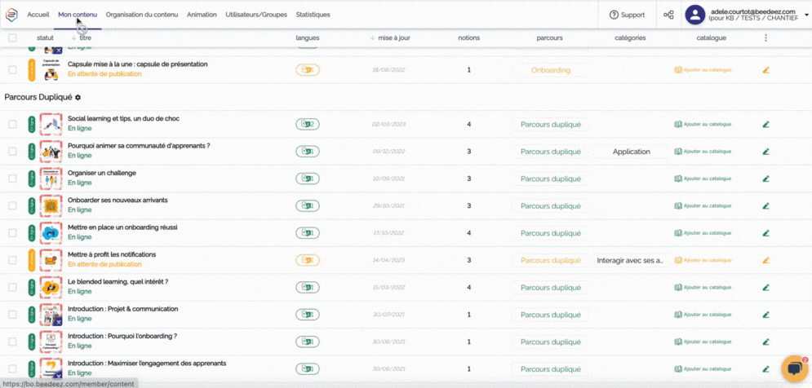Open languages badge for Organiser un challenge
The width and height of the screenshot is (812, 388).
point(307,179)
